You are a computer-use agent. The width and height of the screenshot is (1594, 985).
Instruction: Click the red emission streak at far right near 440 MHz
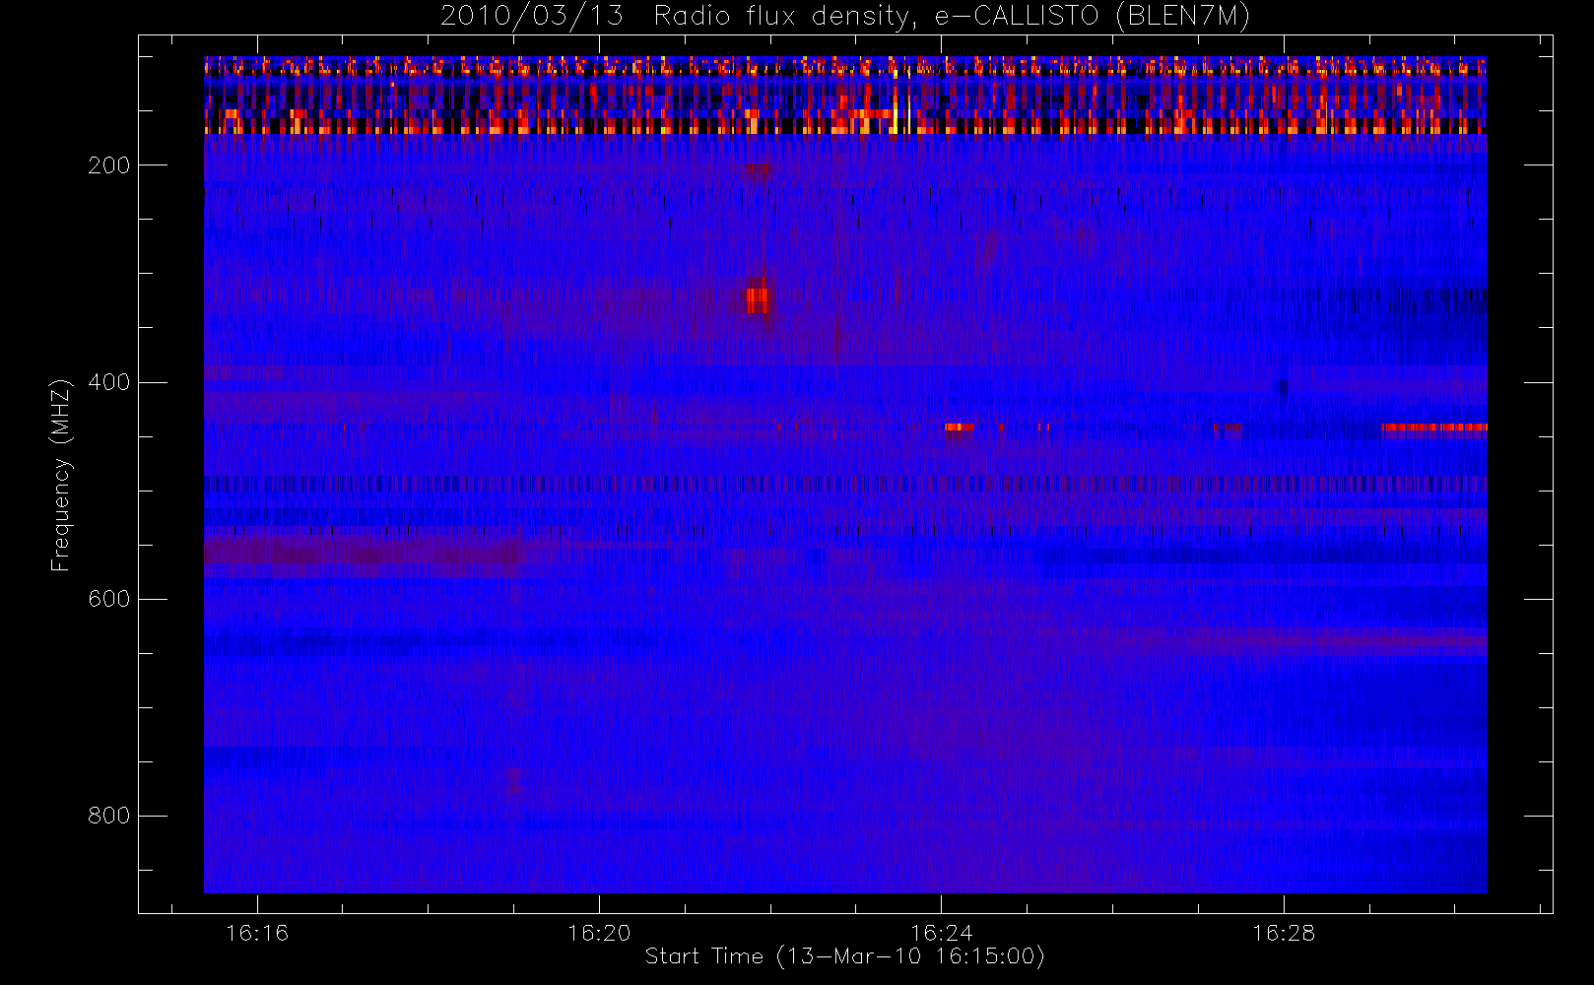(x=1434, y=427)
